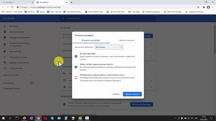This screenshot has height=121, width=216.
Task: Click the settings page vertical scrollbar
Action: tap(215, 39)
